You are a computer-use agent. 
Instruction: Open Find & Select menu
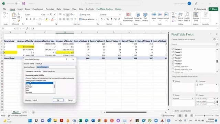[187, 17]
